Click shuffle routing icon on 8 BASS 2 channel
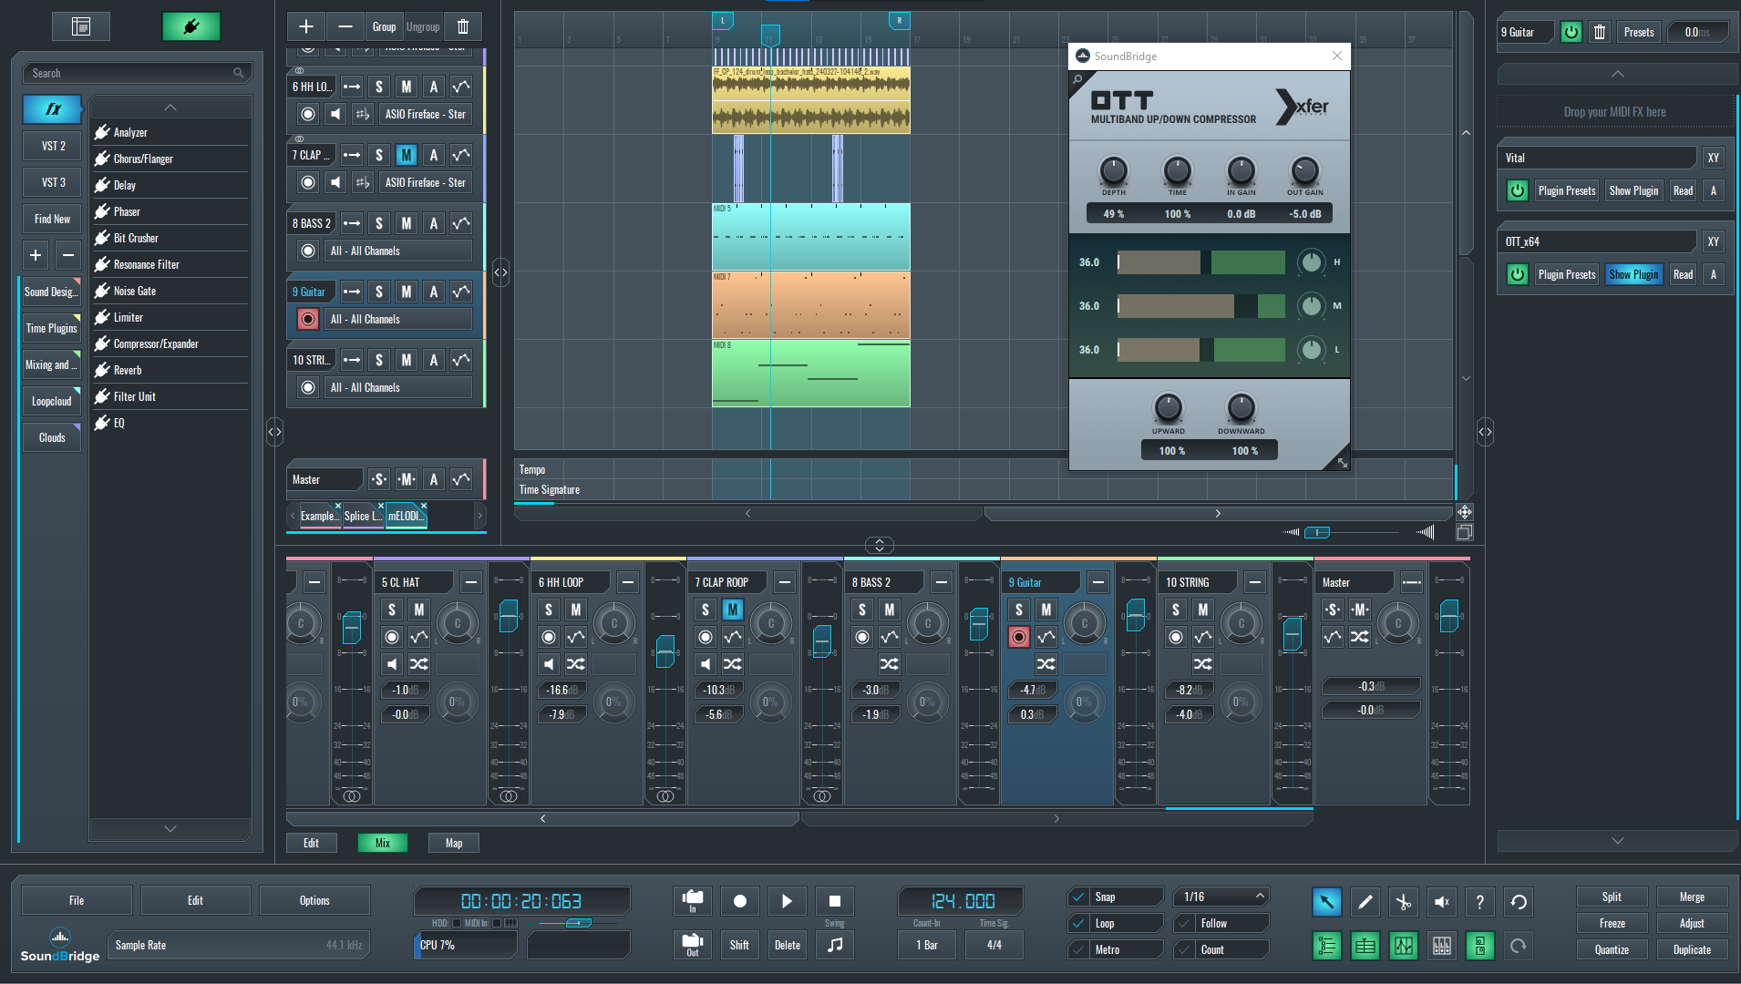 [890, 663]
